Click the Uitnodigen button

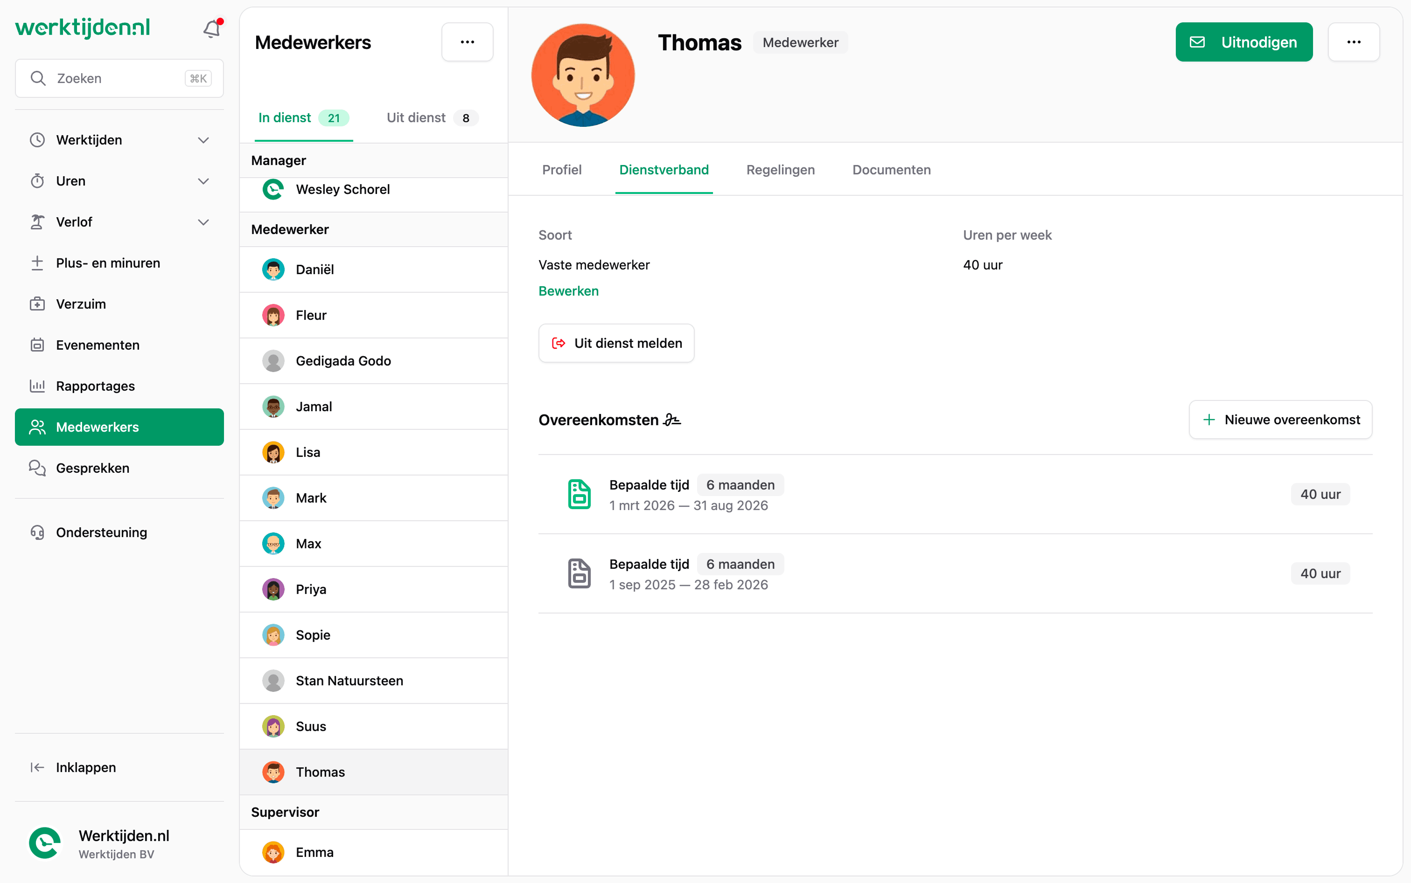pos(1244,42)
